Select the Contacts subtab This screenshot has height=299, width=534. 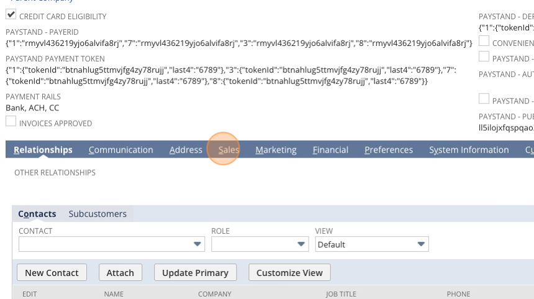[37, 213]
